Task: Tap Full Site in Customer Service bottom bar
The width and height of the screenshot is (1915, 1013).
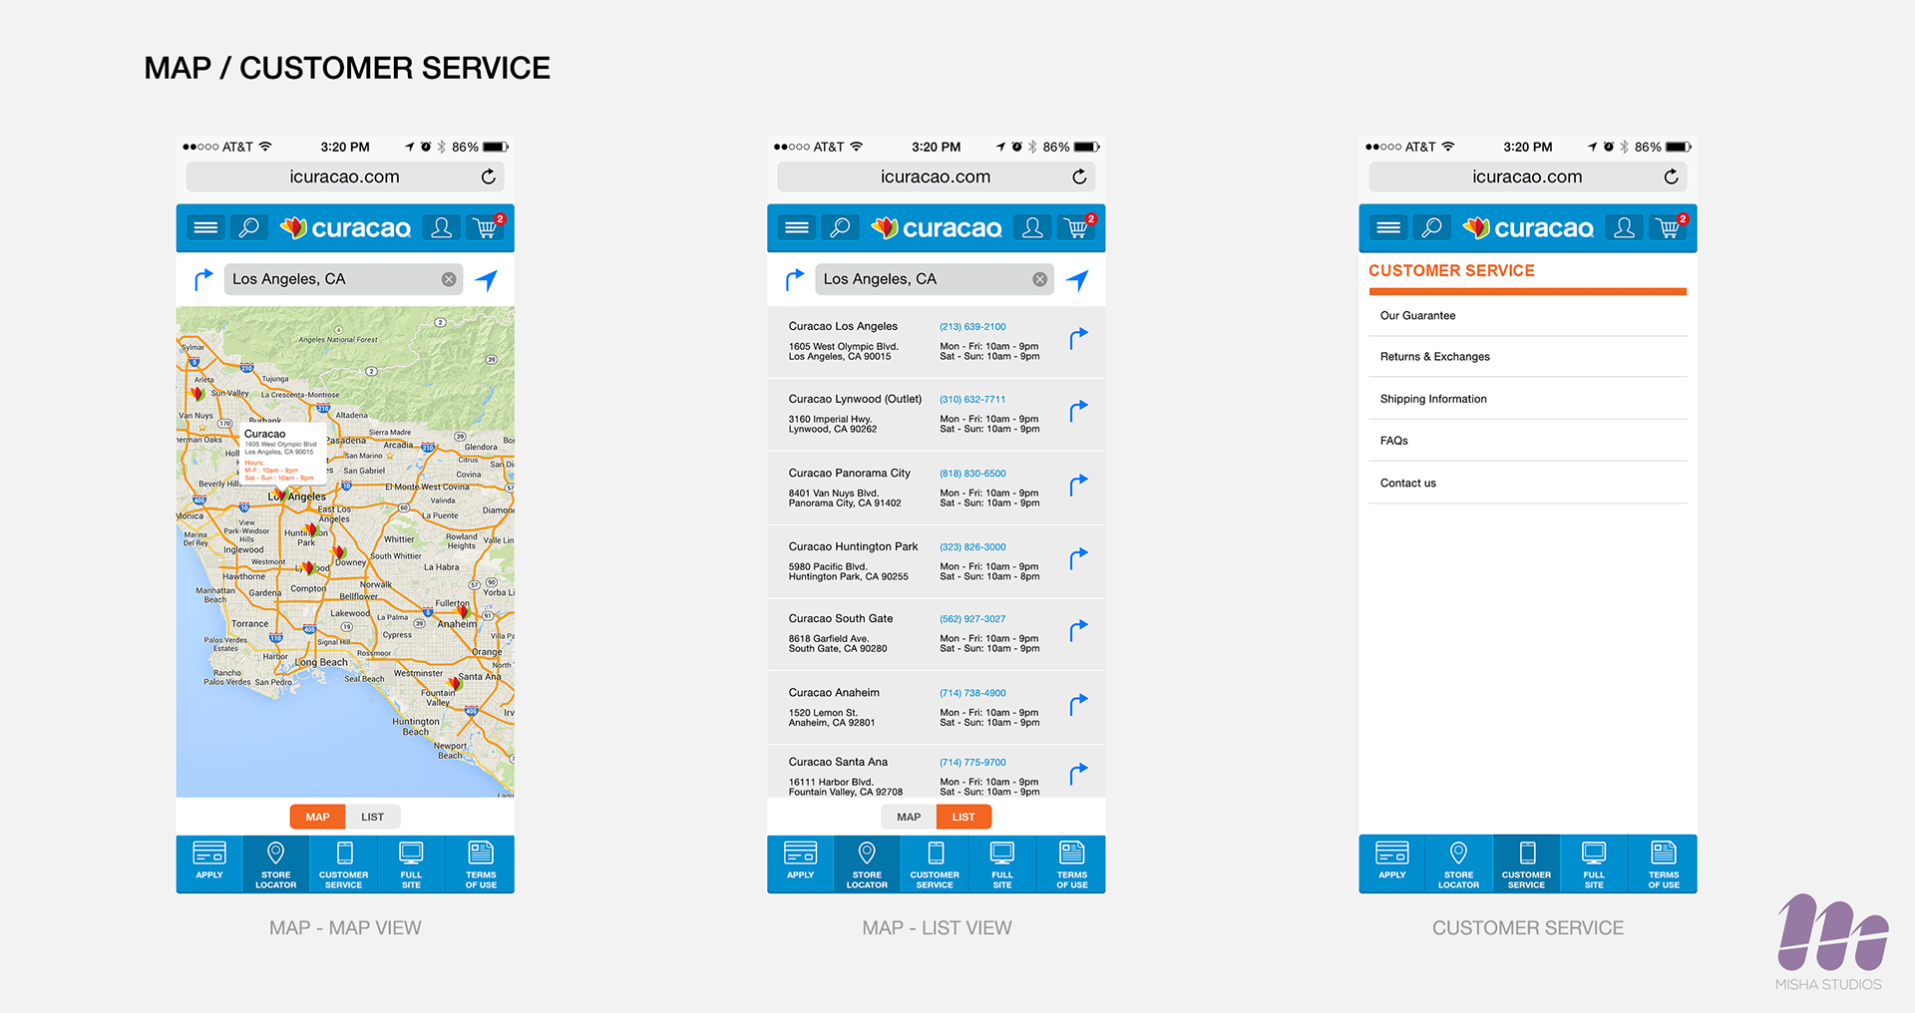Action: (x=1594, y=862)
